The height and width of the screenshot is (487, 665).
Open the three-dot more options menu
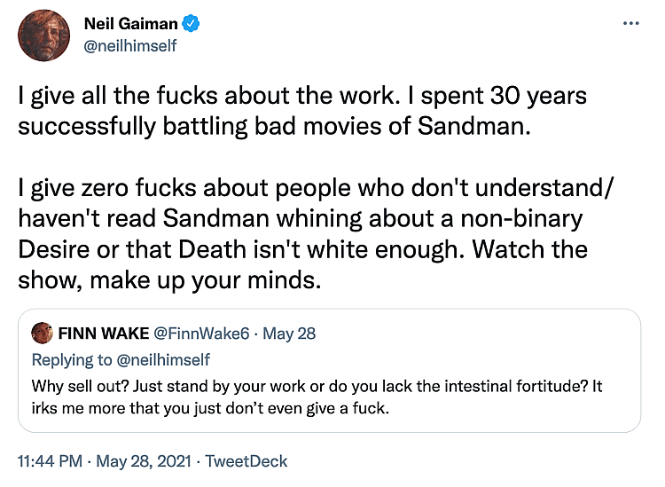coord(630,22)
